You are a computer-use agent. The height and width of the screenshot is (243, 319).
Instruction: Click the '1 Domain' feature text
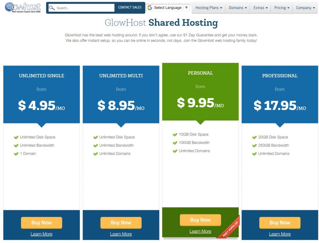[28, 154]
